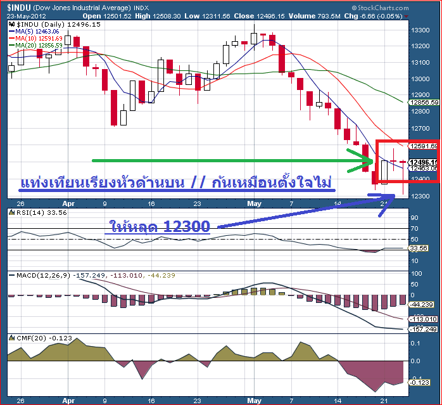Screen dimensions: 442x405
Task: Click the 12591.69 tag on the price axis
Action: click(x=424, y=146)
